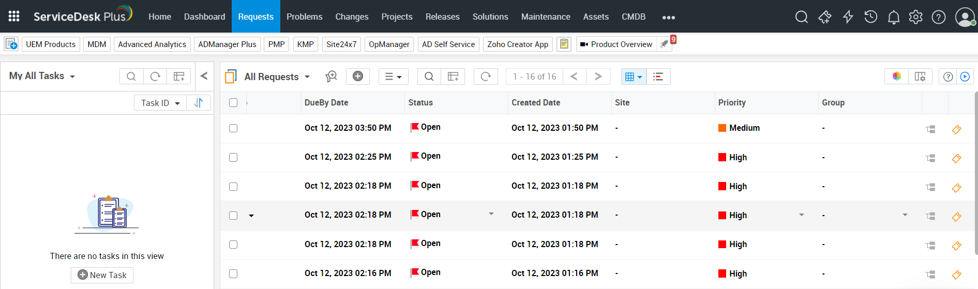This screenshot has height=289, width=978.
Task: Click the add new request plus icon
Action: point(357,77)
